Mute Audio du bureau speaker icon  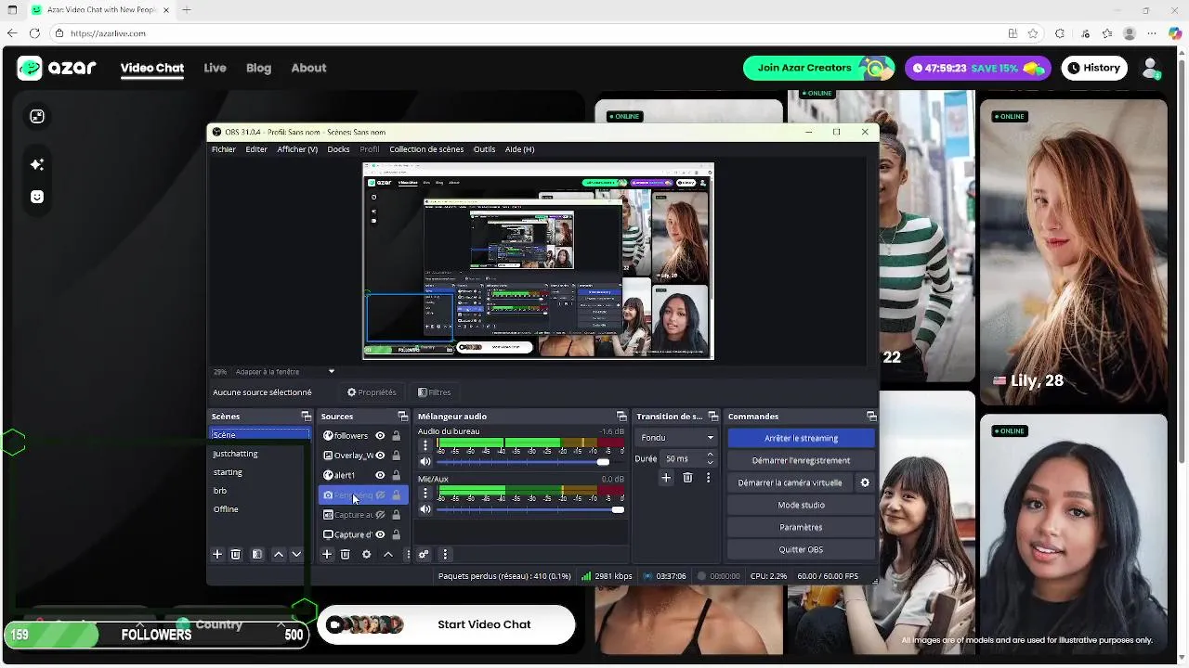click(x=425, y=461)
